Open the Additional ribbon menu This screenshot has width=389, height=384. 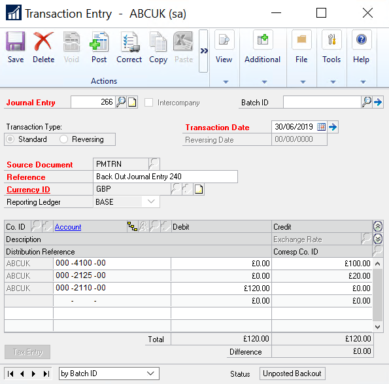click(x=263, y=39)
